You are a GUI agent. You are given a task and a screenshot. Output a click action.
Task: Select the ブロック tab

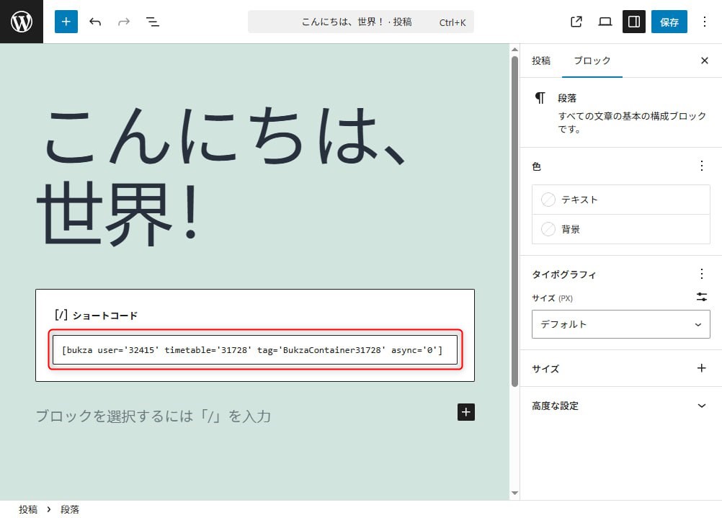(592, 61)
